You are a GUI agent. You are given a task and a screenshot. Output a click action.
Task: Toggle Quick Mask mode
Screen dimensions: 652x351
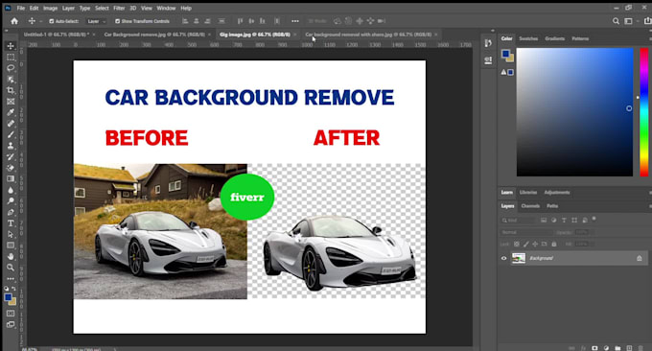click(x=11, y=313)
